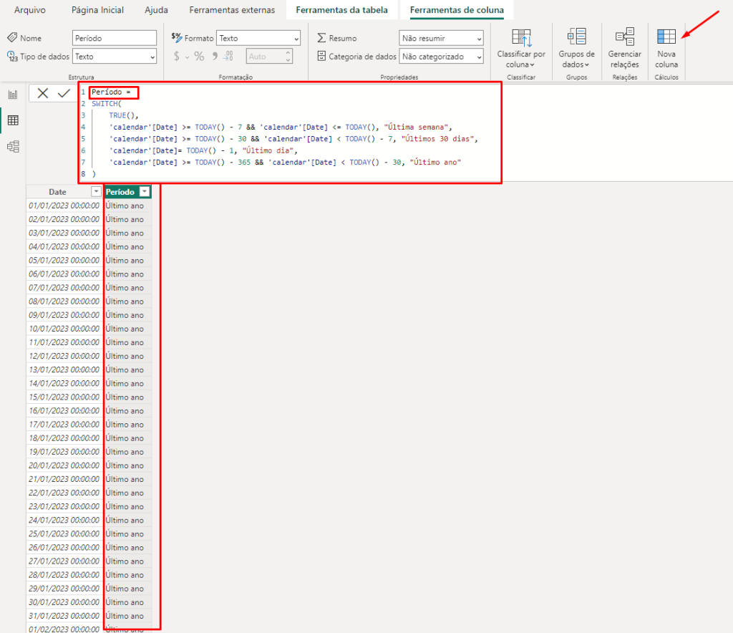Cancel the formula with the X icon
The image size is (733, 633).
[x=43, y=93]
